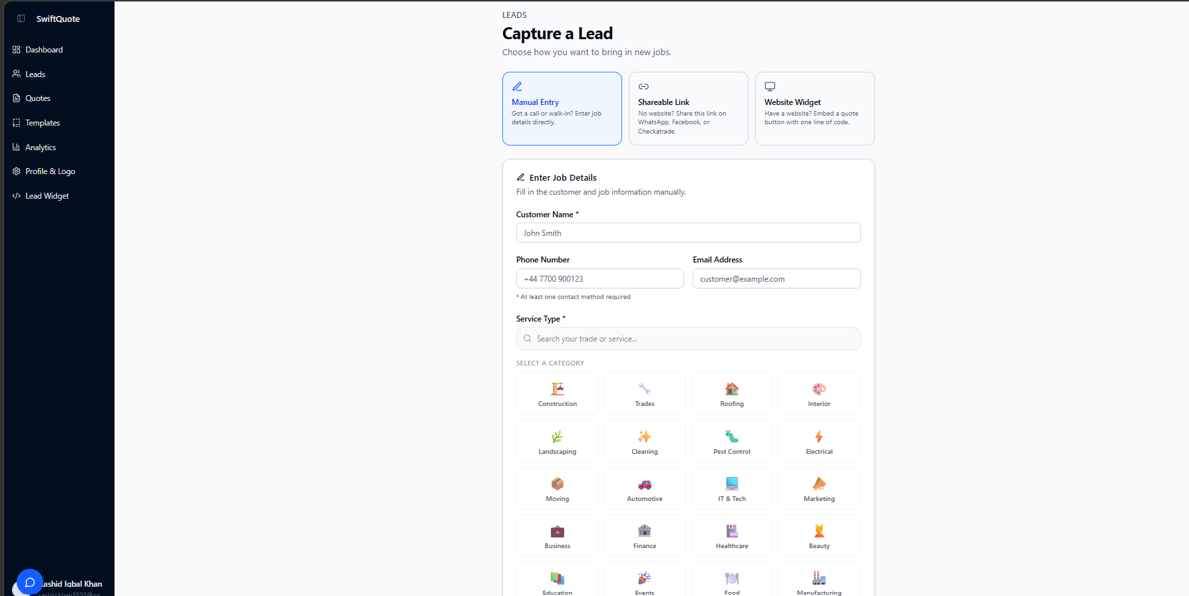The image size is (1189, 596).
Task: Choose the Beauty category
Action: (x=819, y=536)
